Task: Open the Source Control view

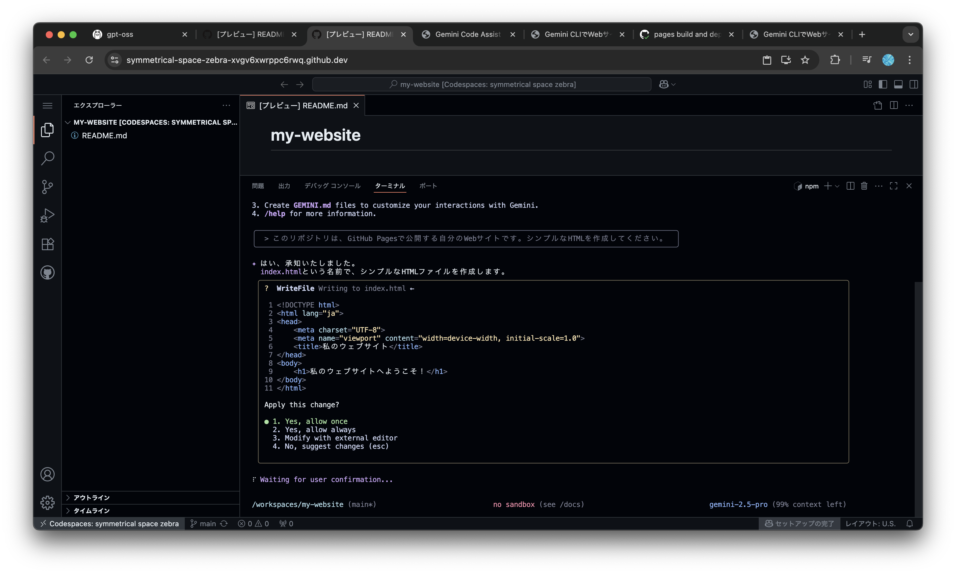Action: [x=48, y=187]
